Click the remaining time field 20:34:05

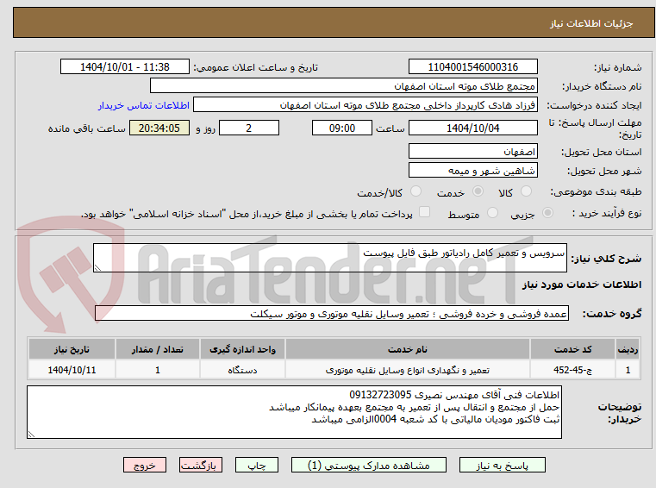point(159,128)
